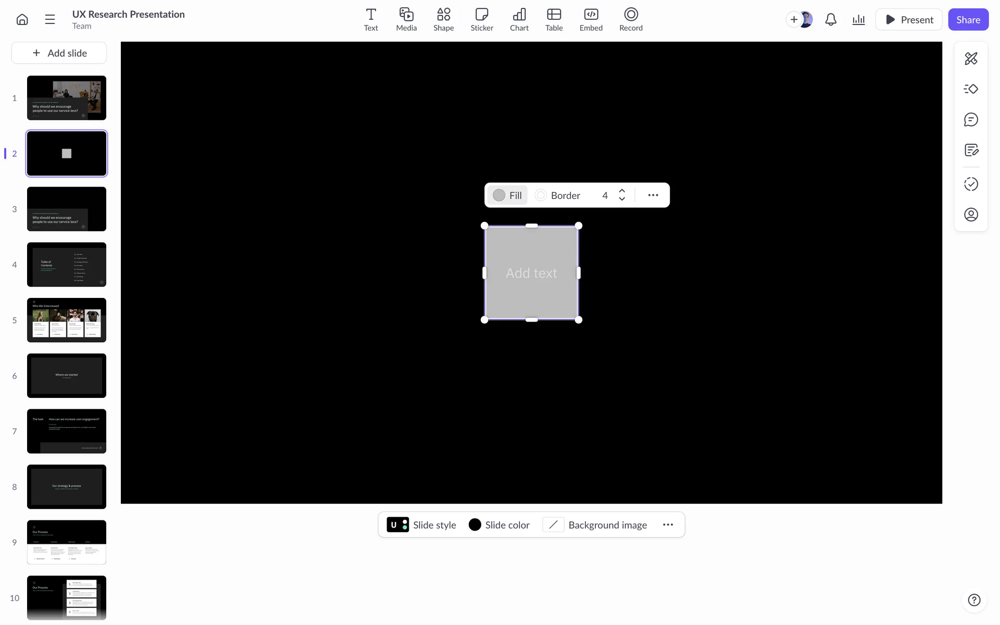Open the Media insert menu
The height and width of the screenshot is (625, 1000).
pos(406,19)
